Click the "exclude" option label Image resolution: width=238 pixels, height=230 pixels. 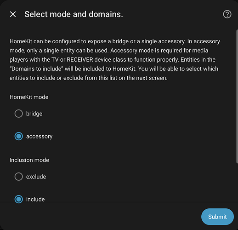pyautogui.click(x=36, y=177)
